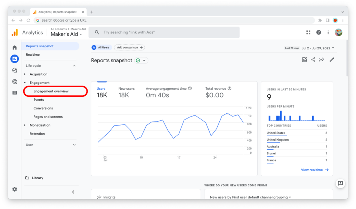Customize report with pencil icon
The height and width of the screenshot is (209, 356).
click(x=332, y=60)
